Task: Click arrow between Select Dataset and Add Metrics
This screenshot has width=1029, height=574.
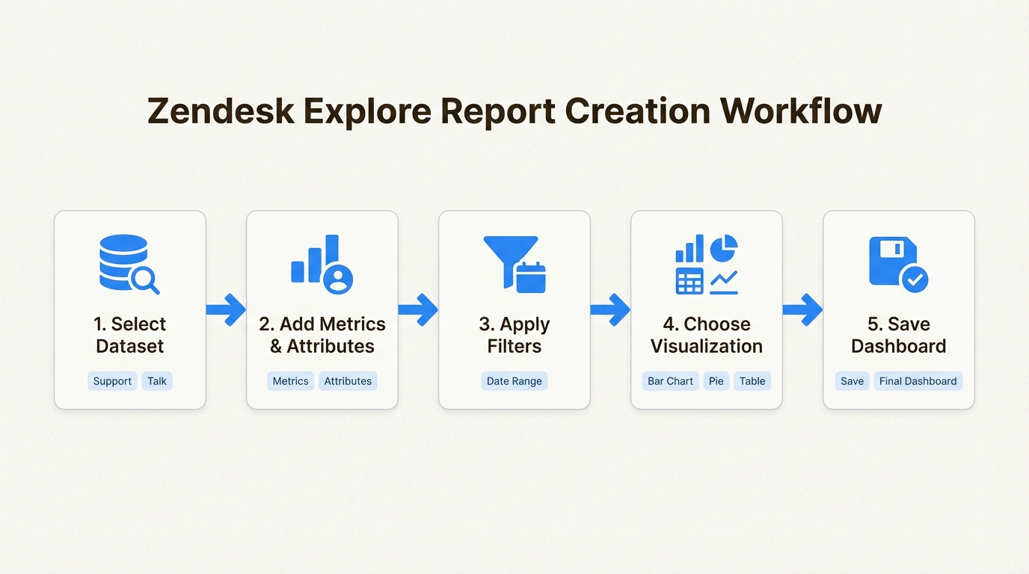Action: [226, 309]
